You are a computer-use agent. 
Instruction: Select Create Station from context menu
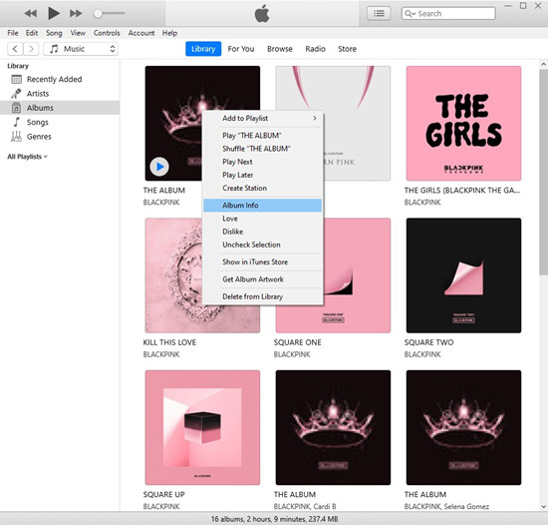[262, 188]
